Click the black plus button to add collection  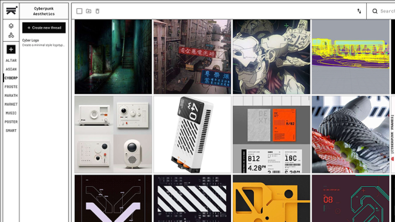pos(11,49)
